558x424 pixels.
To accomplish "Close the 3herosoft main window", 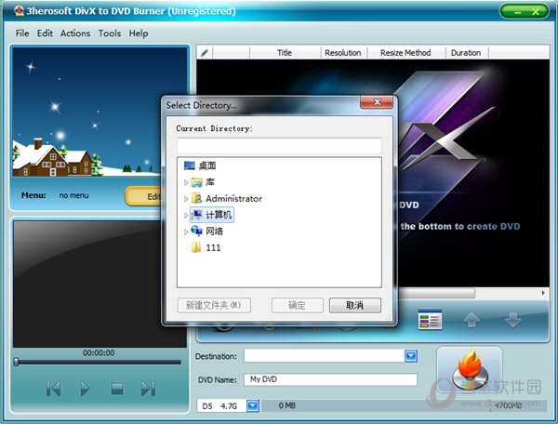I will point(536,12).
